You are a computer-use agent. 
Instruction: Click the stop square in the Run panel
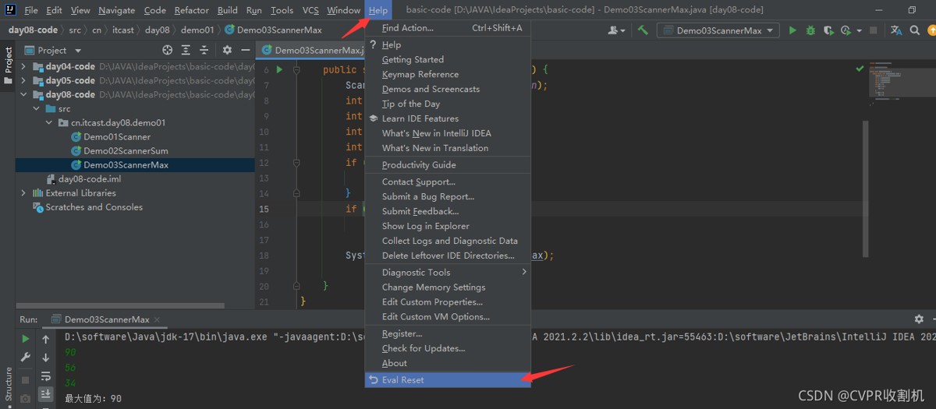26,379
